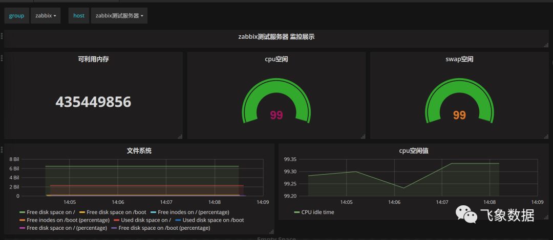Toggle the 'Free inodes on / (percentage)' series label
The height and width of the screenshot is (240, 553).
coord(194,212)
